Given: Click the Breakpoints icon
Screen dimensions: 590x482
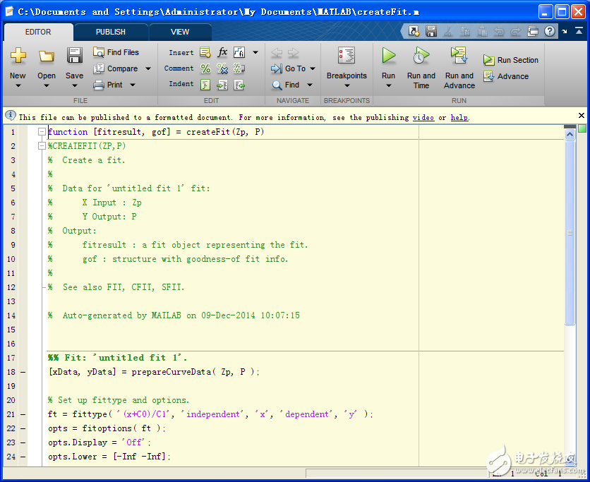Looking at the screenshot, I should (346, 56).
